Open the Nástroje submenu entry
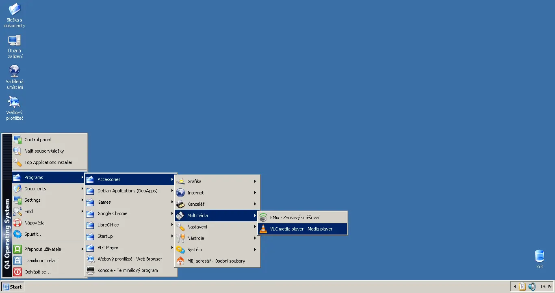555x293 pixels. pyautogui.click(x=217, y=238)
